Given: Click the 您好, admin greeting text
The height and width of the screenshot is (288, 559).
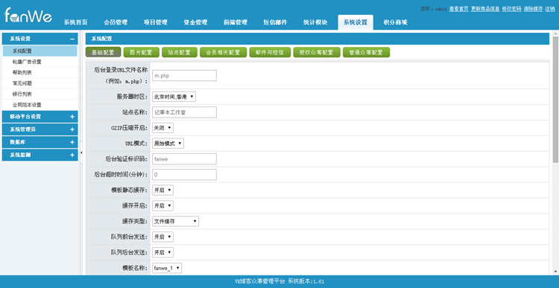Looking at the screenshot, I should (434, 9).
